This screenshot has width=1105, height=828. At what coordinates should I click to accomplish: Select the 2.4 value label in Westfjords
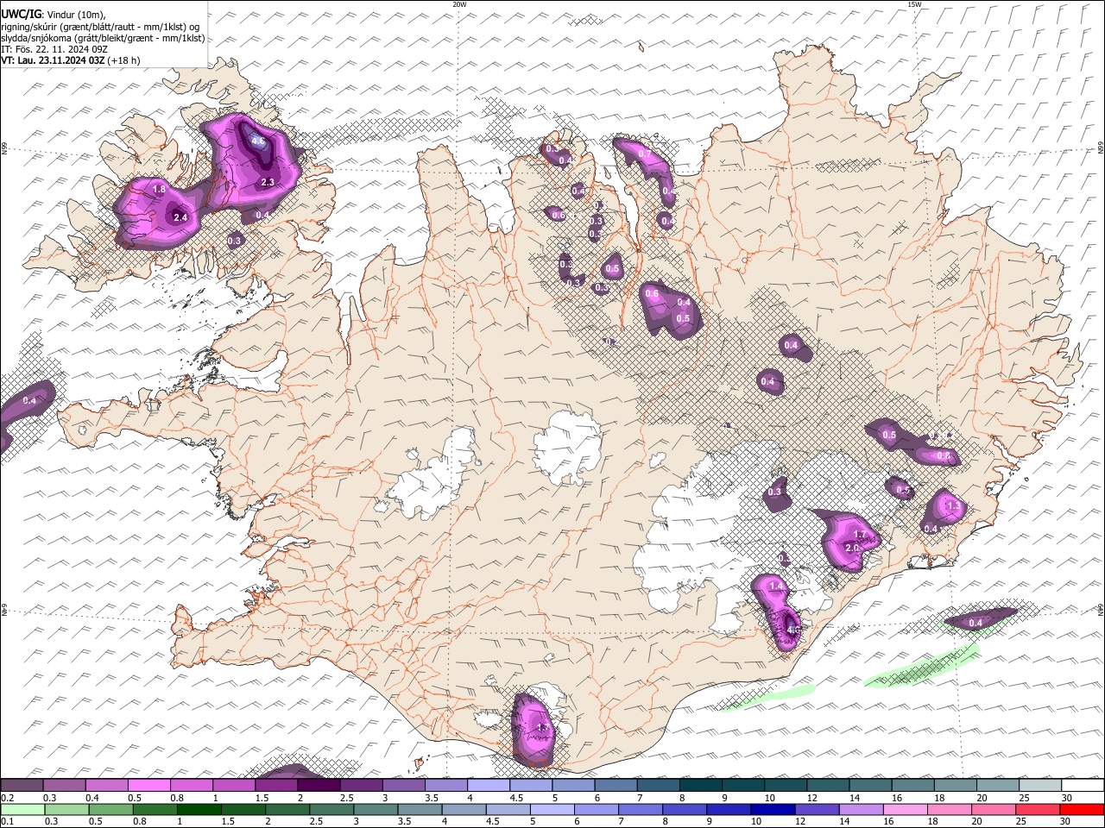click(x=180, y=217)
